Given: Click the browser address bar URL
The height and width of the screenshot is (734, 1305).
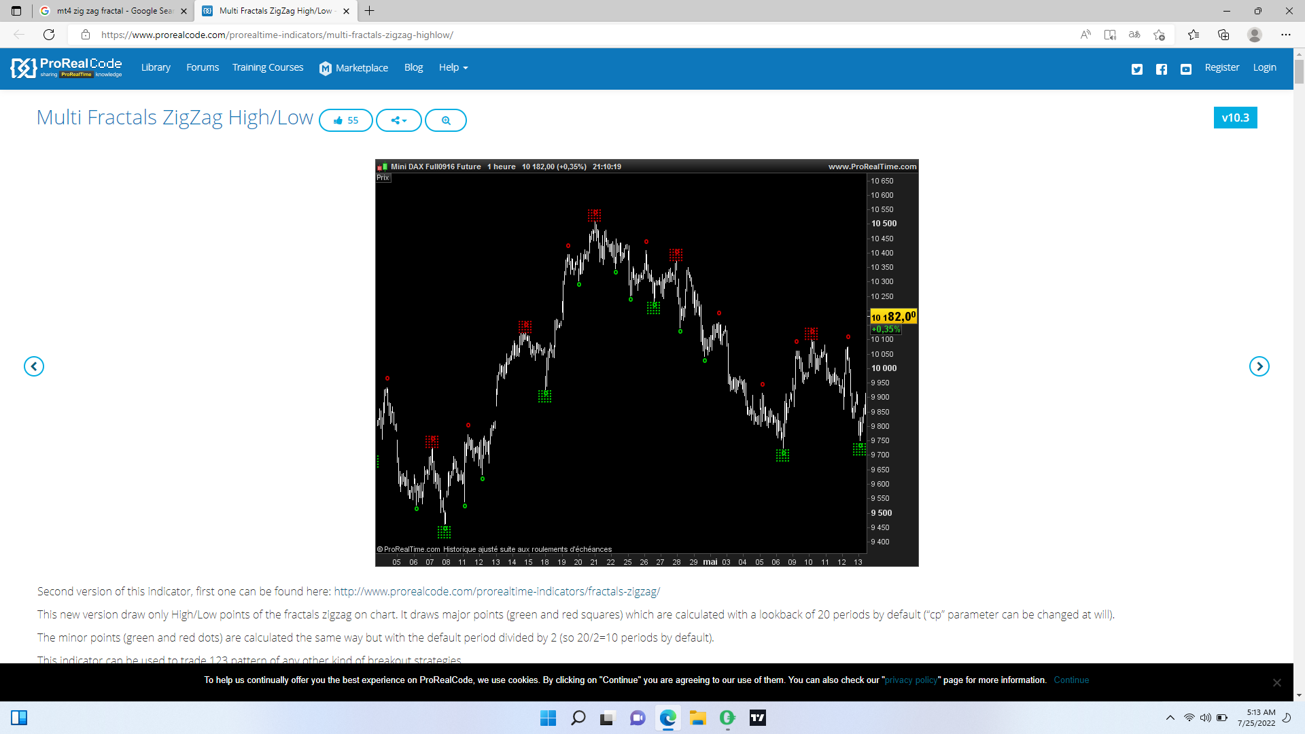Looking at the screenshot, I should tap(277, 35).
